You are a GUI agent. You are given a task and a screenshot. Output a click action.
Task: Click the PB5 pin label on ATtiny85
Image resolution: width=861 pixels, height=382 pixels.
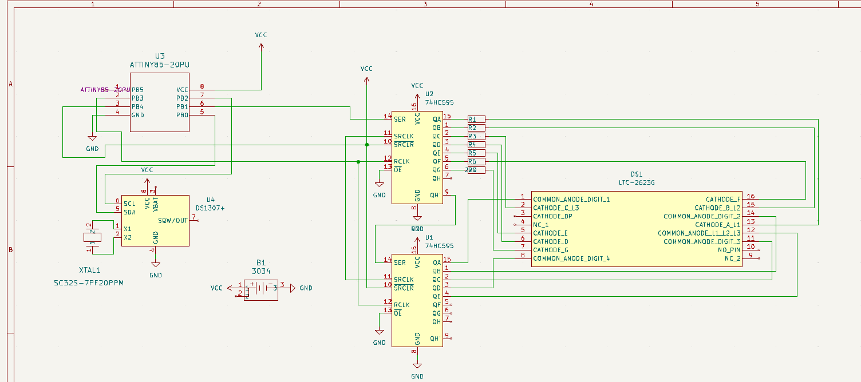137,90
